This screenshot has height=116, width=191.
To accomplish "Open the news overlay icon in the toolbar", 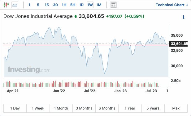I will (113, 5).
